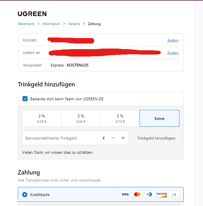
Task: Increase custom tip with plus button
Action: click(123, 138)
